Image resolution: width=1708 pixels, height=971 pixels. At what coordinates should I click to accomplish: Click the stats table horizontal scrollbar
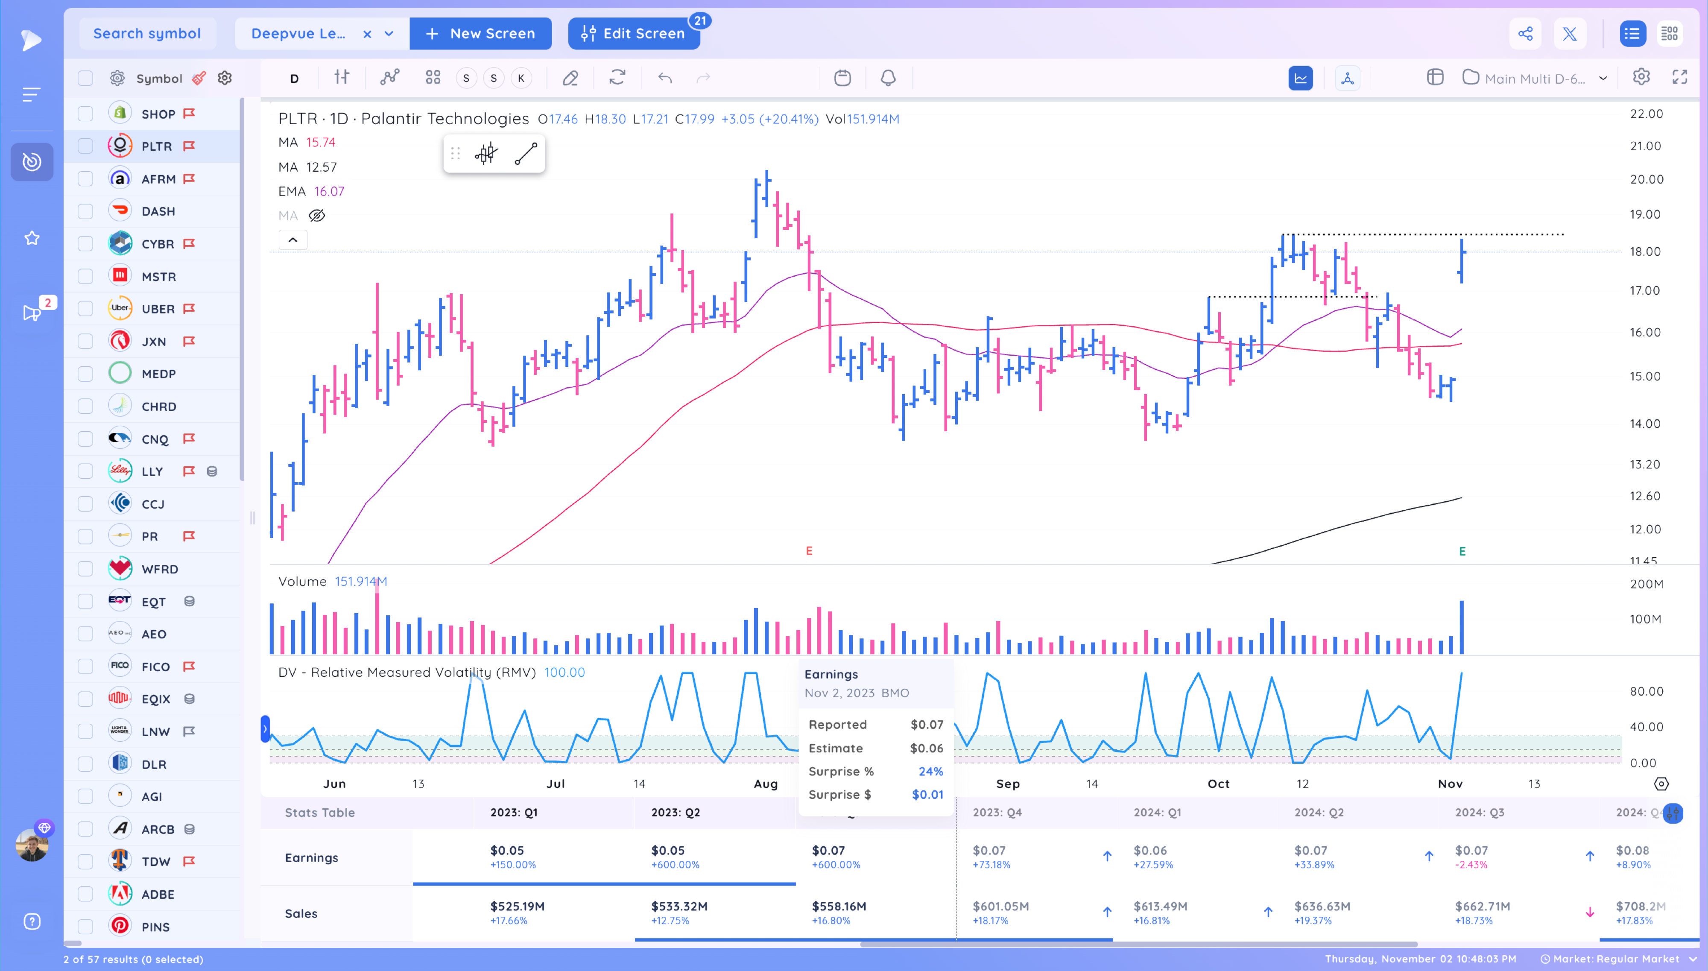coord(1139,944)
